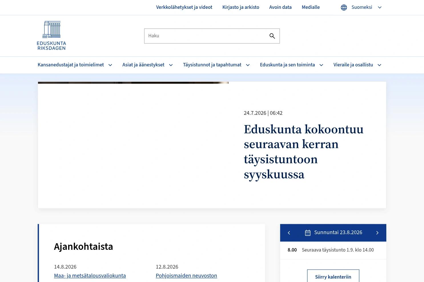Screen dimensions: 424x282
Task: Expand Täysistunnot ja tapahtumat menu
Action: click(x=216, y=65)
